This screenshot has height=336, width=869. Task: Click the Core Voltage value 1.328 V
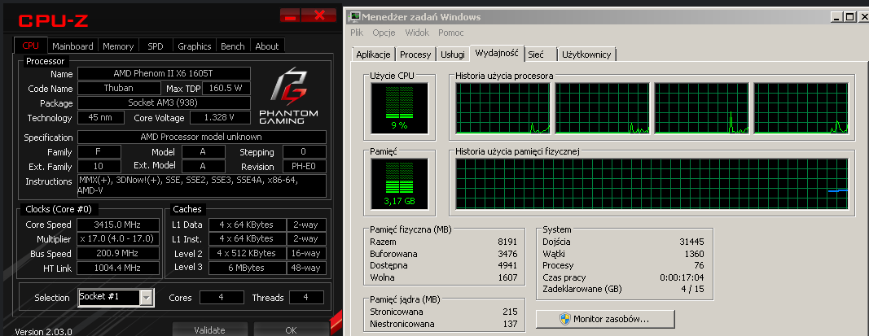220,117
